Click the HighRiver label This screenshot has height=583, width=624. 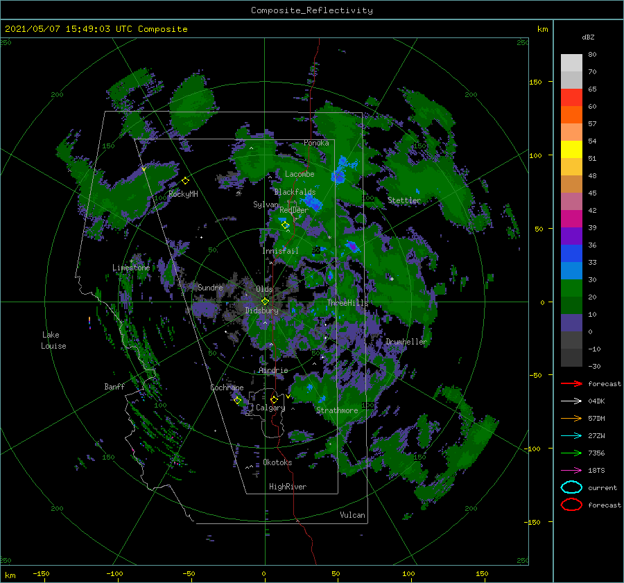[x=287, y=487]
